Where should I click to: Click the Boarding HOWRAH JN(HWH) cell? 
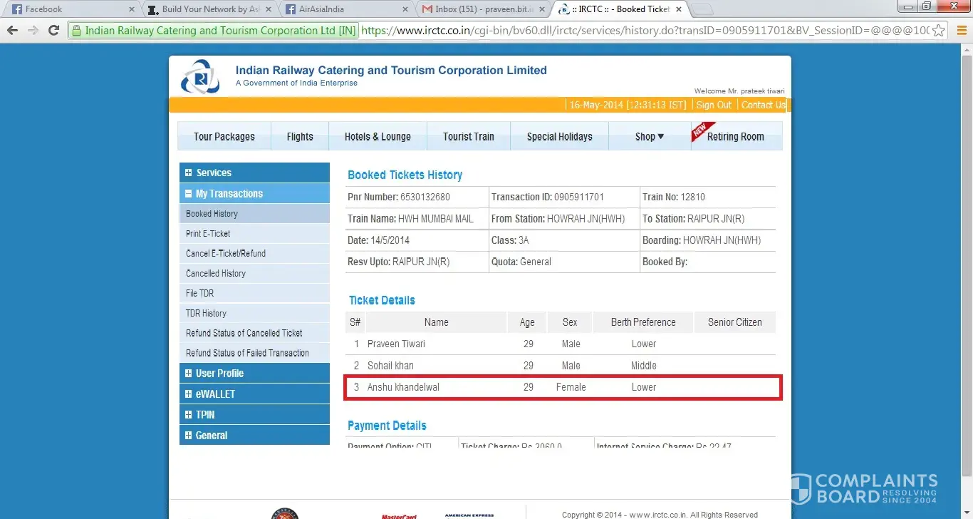[x=708, y=240]
